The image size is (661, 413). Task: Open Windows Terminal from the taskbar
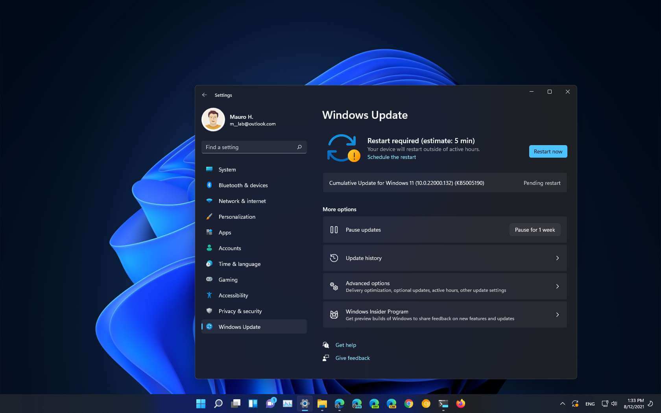point(443,404)
